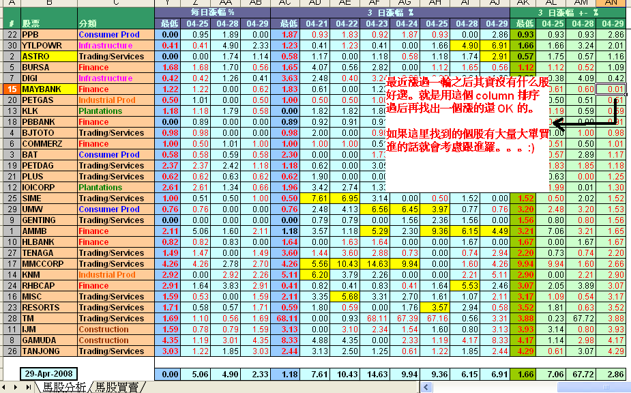Select the yellow ASTRO stock cell
This screenshot has height=393, width=631.
tap(48, 57)
